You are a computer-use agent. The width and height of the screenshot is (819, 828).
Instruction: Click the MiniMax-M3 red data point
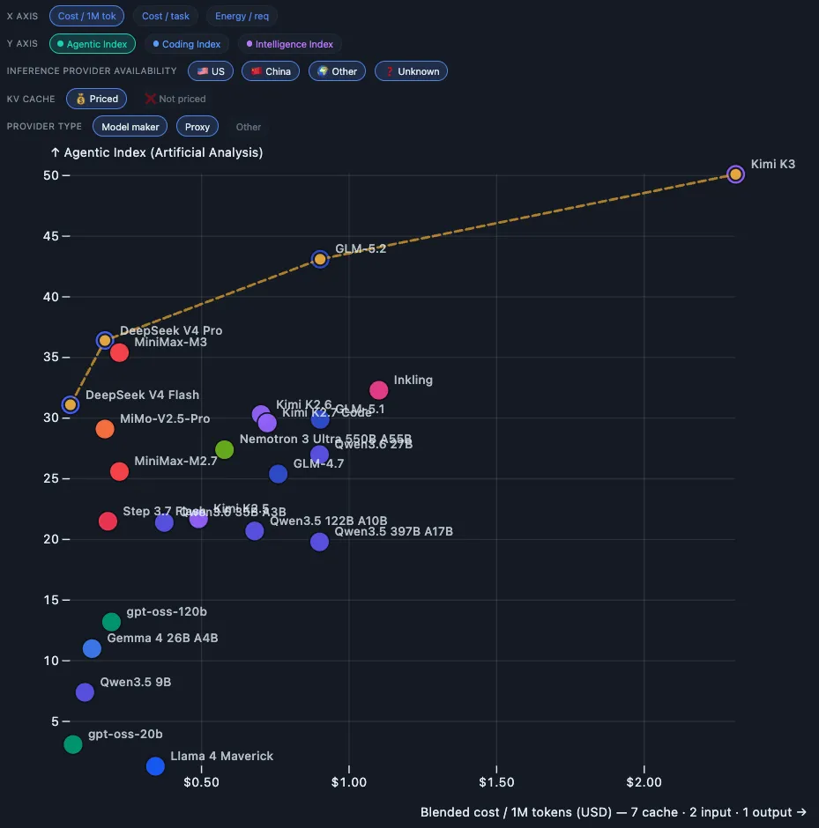click(x=119, y=352)
